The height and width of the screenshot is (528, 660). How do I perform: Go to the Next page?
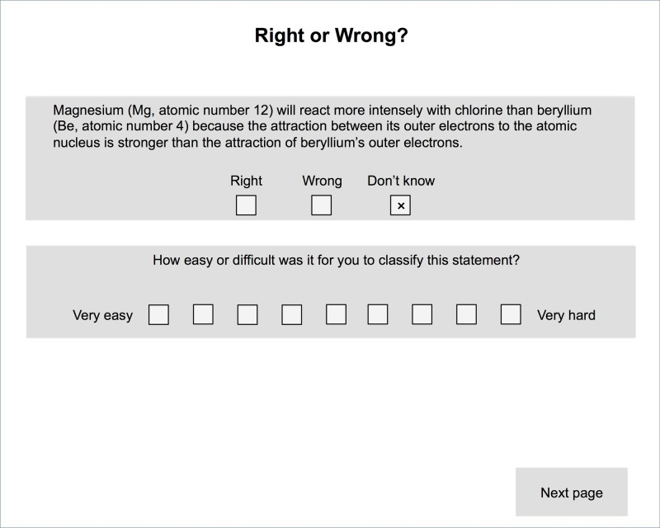pyautogui.click(x=572, y=492)
